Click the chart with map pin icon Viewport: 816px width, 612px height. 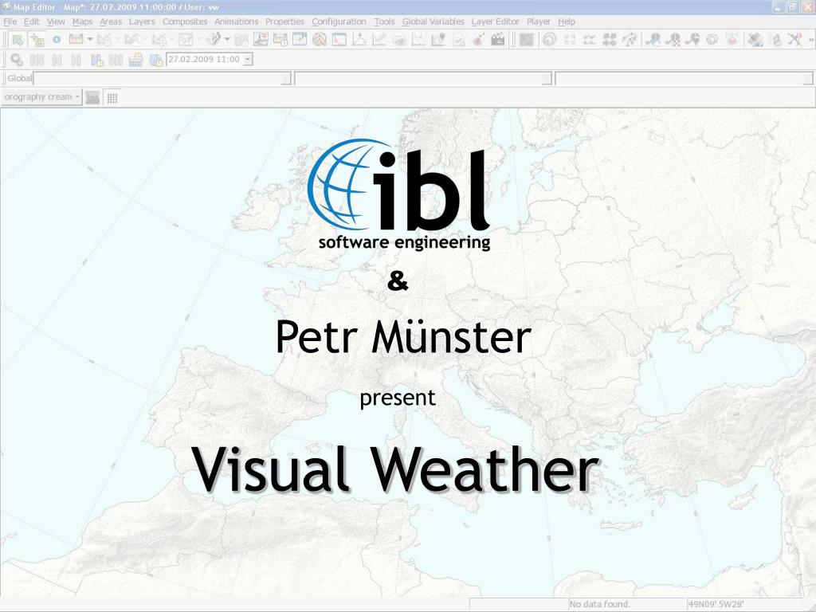click(x=439, y=39)
